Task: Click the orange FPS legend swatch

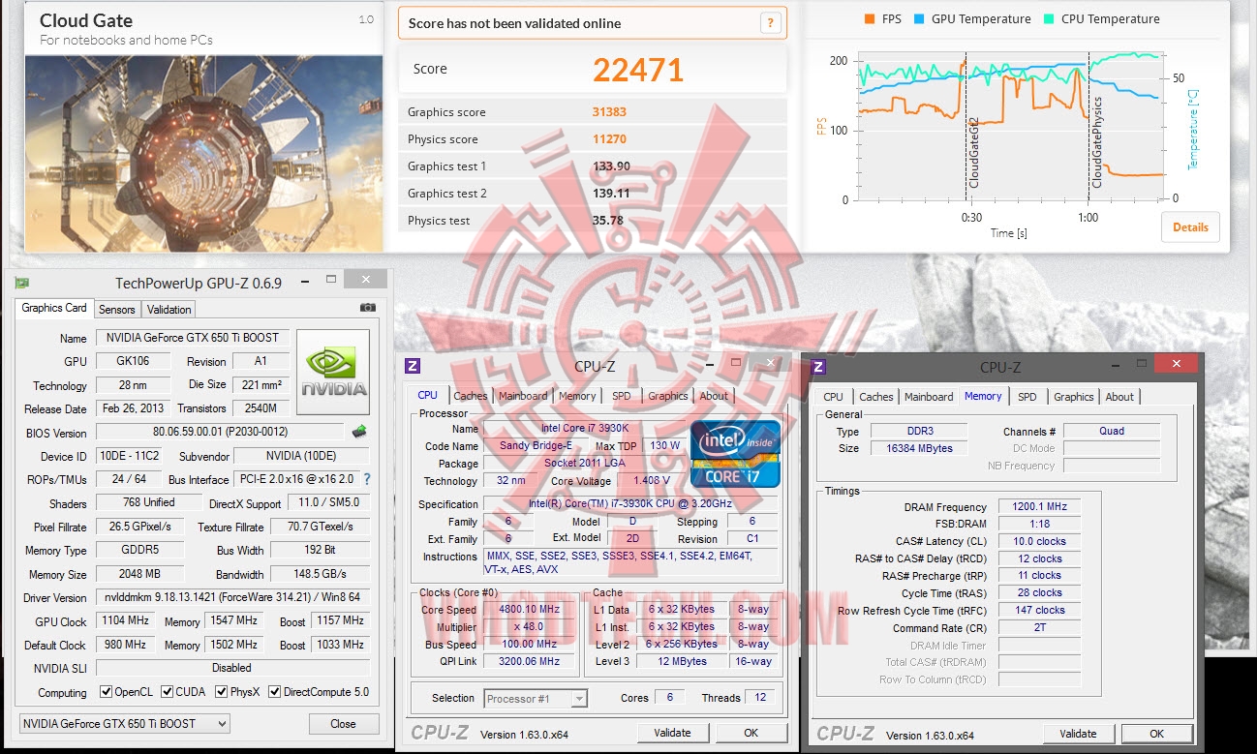Action: tap(870, 18)
